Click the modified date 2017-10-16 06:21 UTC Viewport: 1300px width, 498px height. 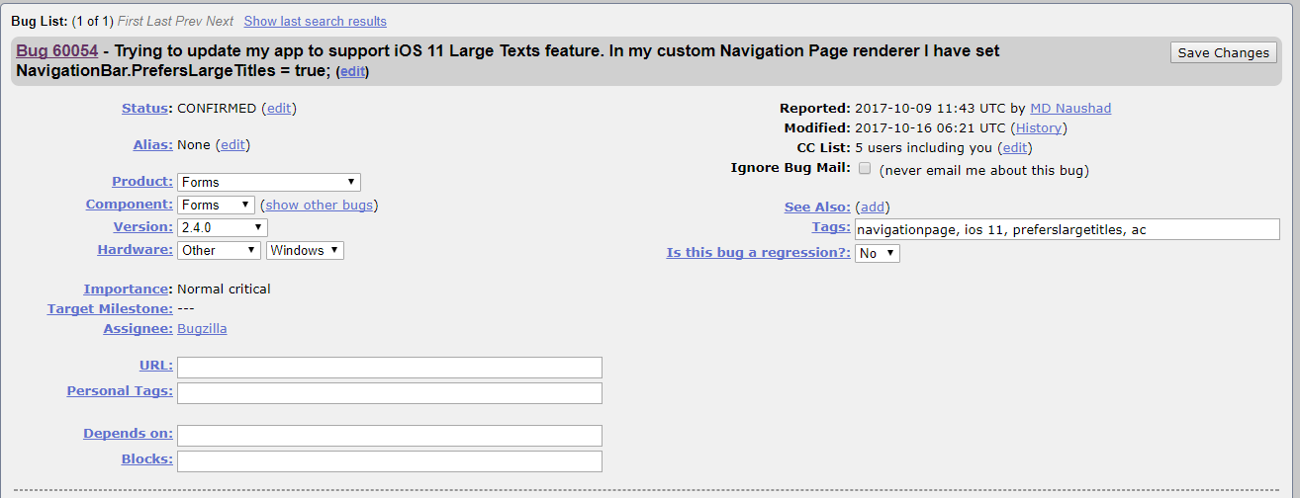click(x=930, y=127)
